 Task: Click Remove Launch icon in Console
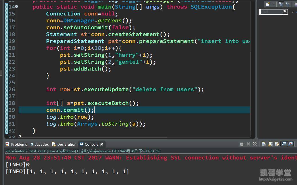(x=248, y=144)
